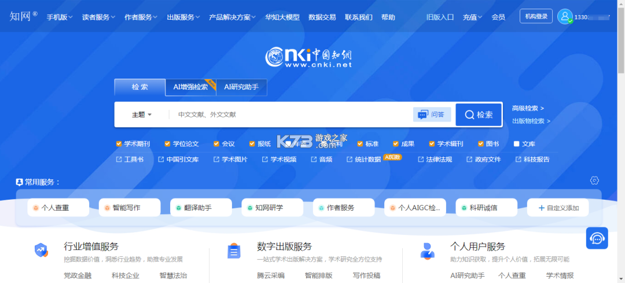Uncheck the 学位论文 checkbox
Image resolution: width=625 pixels, height=283 pixels.
point(167,144)
